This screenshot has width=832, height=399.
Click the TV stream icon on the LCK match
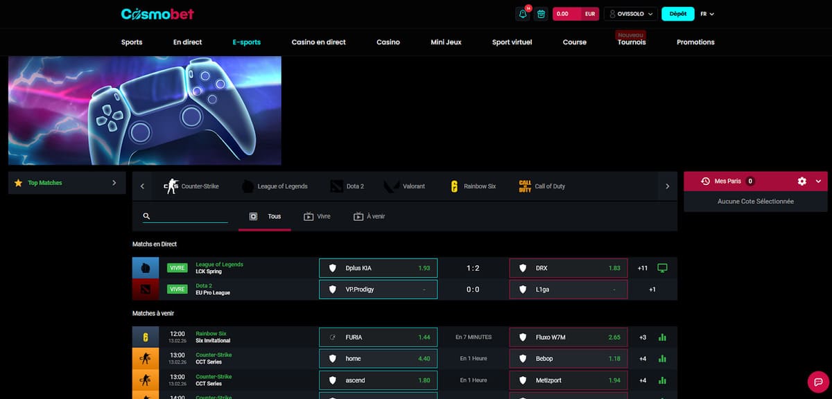pyautogui.click(x=662, y=267)
